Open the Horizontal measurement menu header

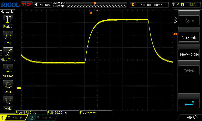[x=8, y=12]
